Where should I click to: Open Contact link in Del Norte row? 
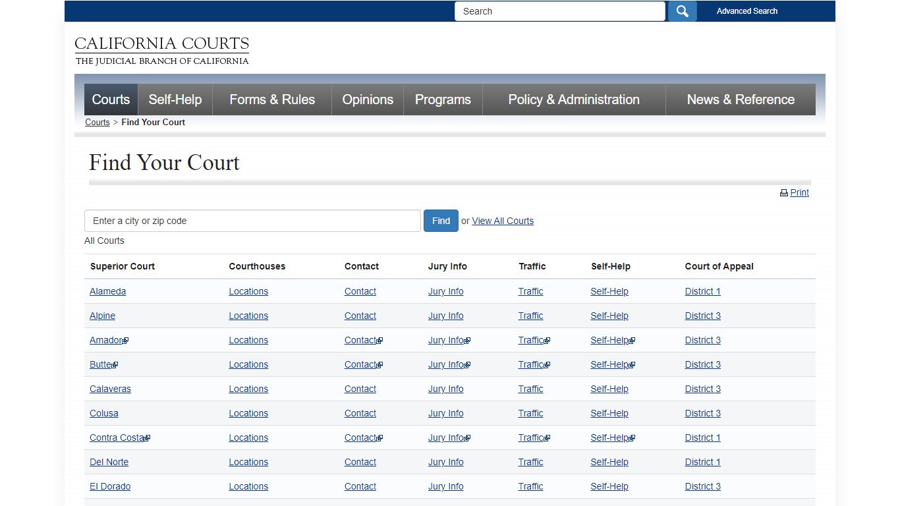click(360, 462)
